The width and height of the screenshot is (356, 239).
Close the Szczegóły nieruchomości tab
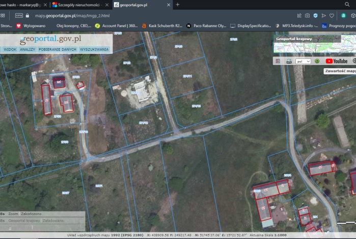[107, 5]
